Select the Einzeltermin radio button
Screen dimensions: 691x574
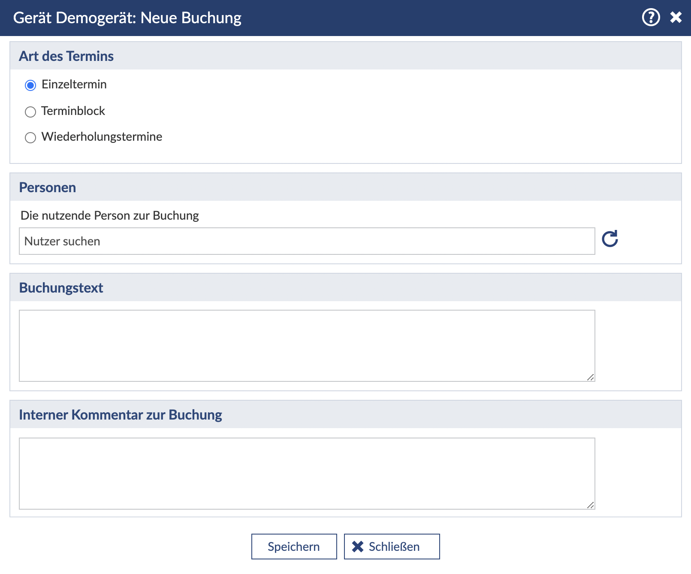coord(30,85)
